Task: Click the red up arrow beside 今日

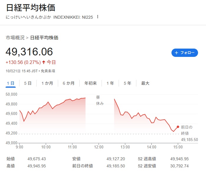Action: pyautogui.click(x=44, y=62)
